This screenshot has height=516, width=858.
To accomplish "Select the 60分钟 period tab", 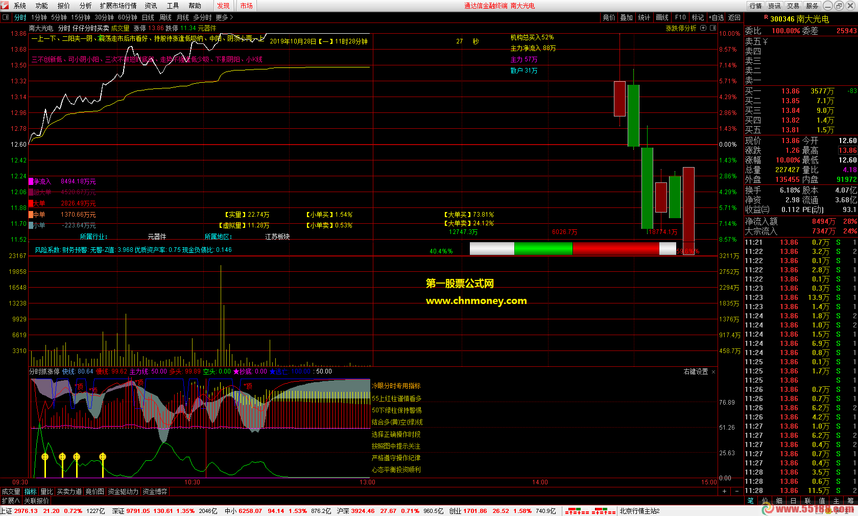I will click(x=128, y=17).
